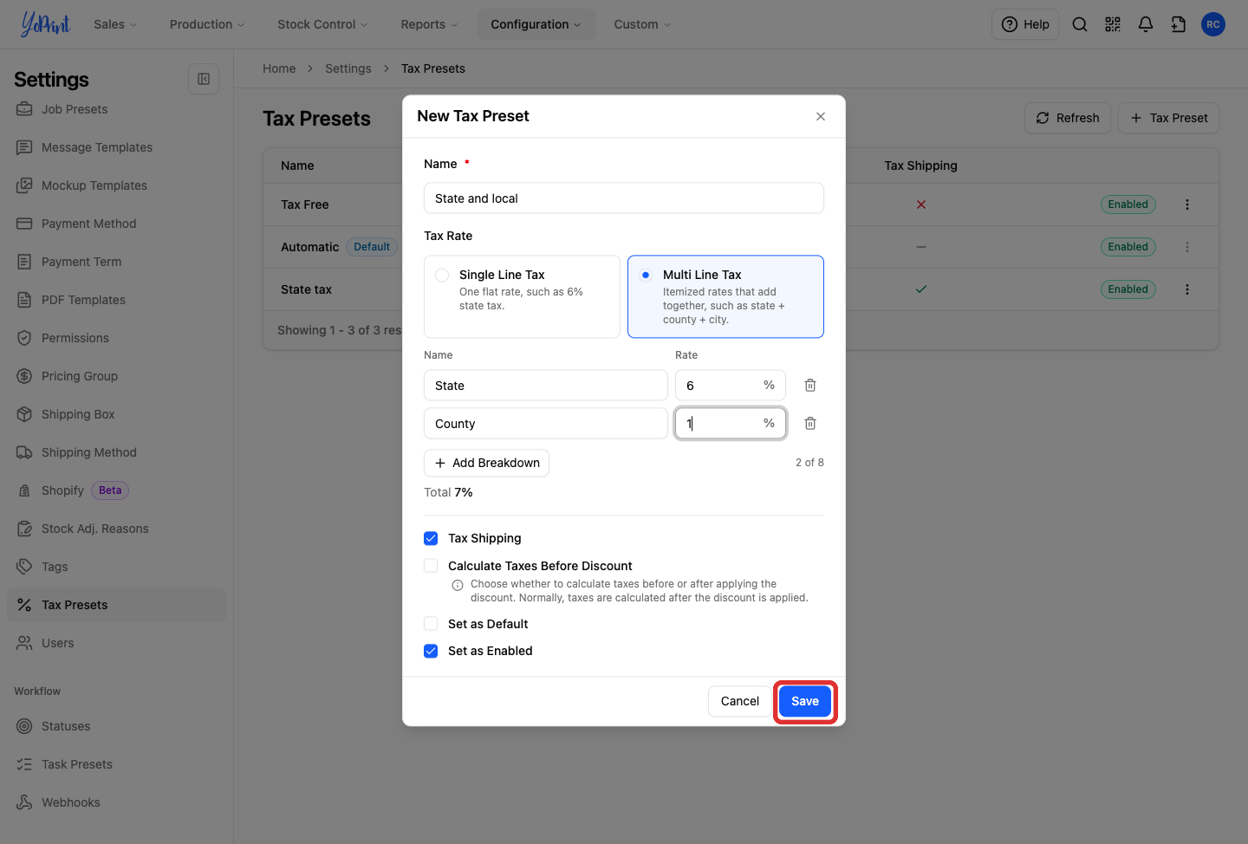Cancel the New Tax Preset dialog

click(739, 701)
